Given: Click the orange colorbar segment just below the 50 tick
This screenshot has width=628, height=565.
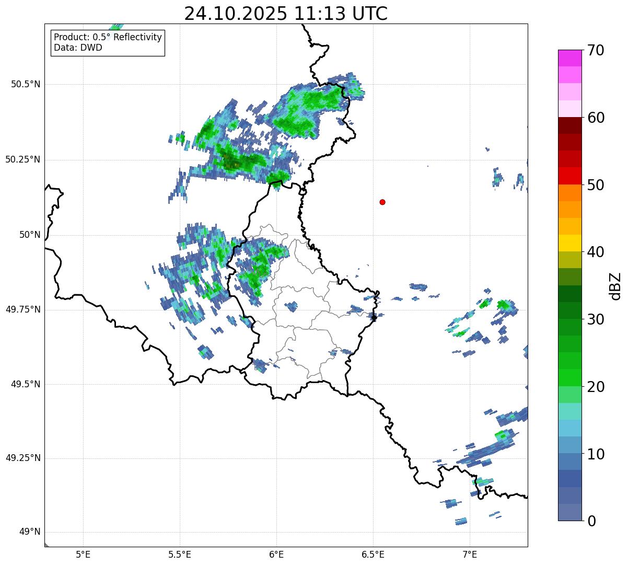Looking at the screenshot, I should pyautogui.click(x=569, y=193).
